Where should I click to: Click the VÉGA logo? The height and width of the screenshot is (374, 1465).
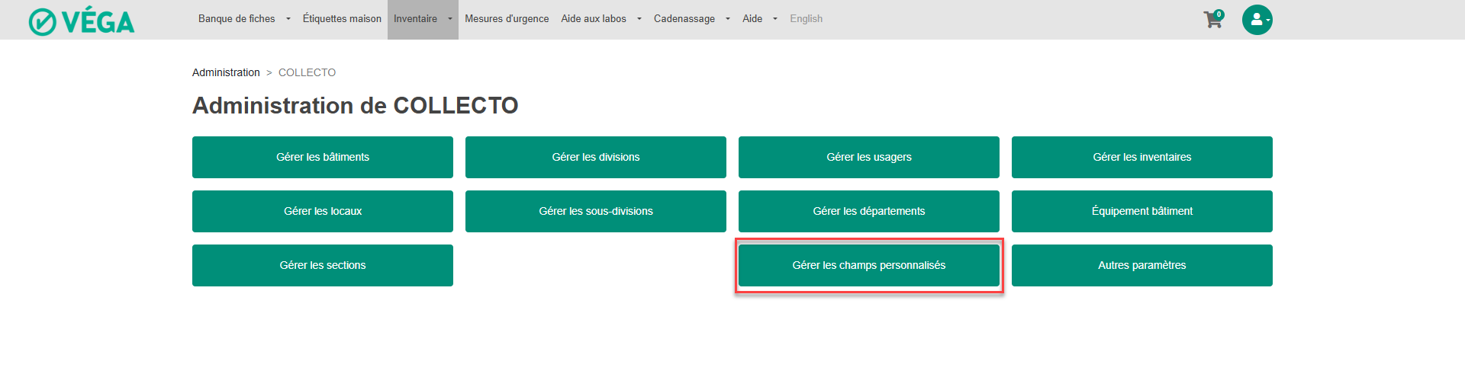point(82,21)
